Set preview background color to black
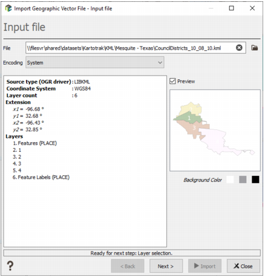Image resolution: width=265 pixels, height=277 pixels. (x=255, y=180)
